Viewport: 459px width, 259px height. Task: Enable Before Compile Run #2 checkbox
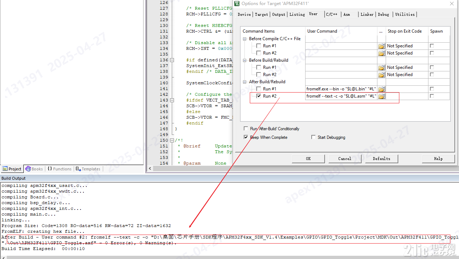[x=259, y=53]
